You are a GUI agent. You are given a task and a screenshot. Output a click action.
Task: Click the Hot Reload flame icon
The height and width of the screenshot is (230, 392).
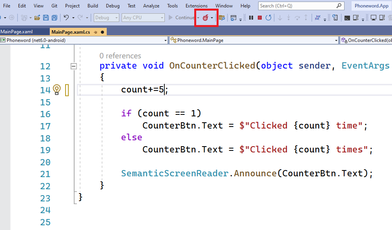click(x=205, y=18)
